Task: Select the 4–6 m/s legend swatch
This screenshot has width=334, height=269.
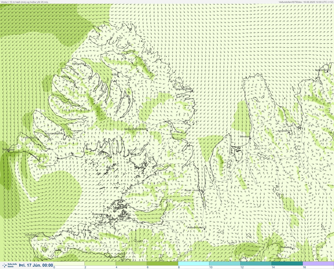Action: coord(131,264)
